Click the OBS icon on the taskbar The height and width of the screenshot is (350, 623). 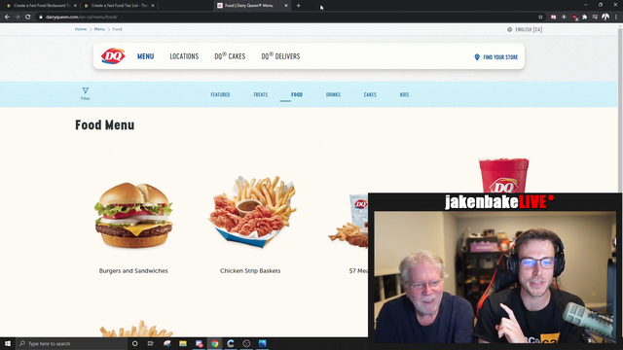246,343
